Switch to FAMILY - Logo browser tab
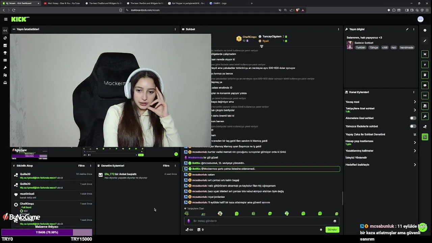The image size is (432, 243). [228, 3]
